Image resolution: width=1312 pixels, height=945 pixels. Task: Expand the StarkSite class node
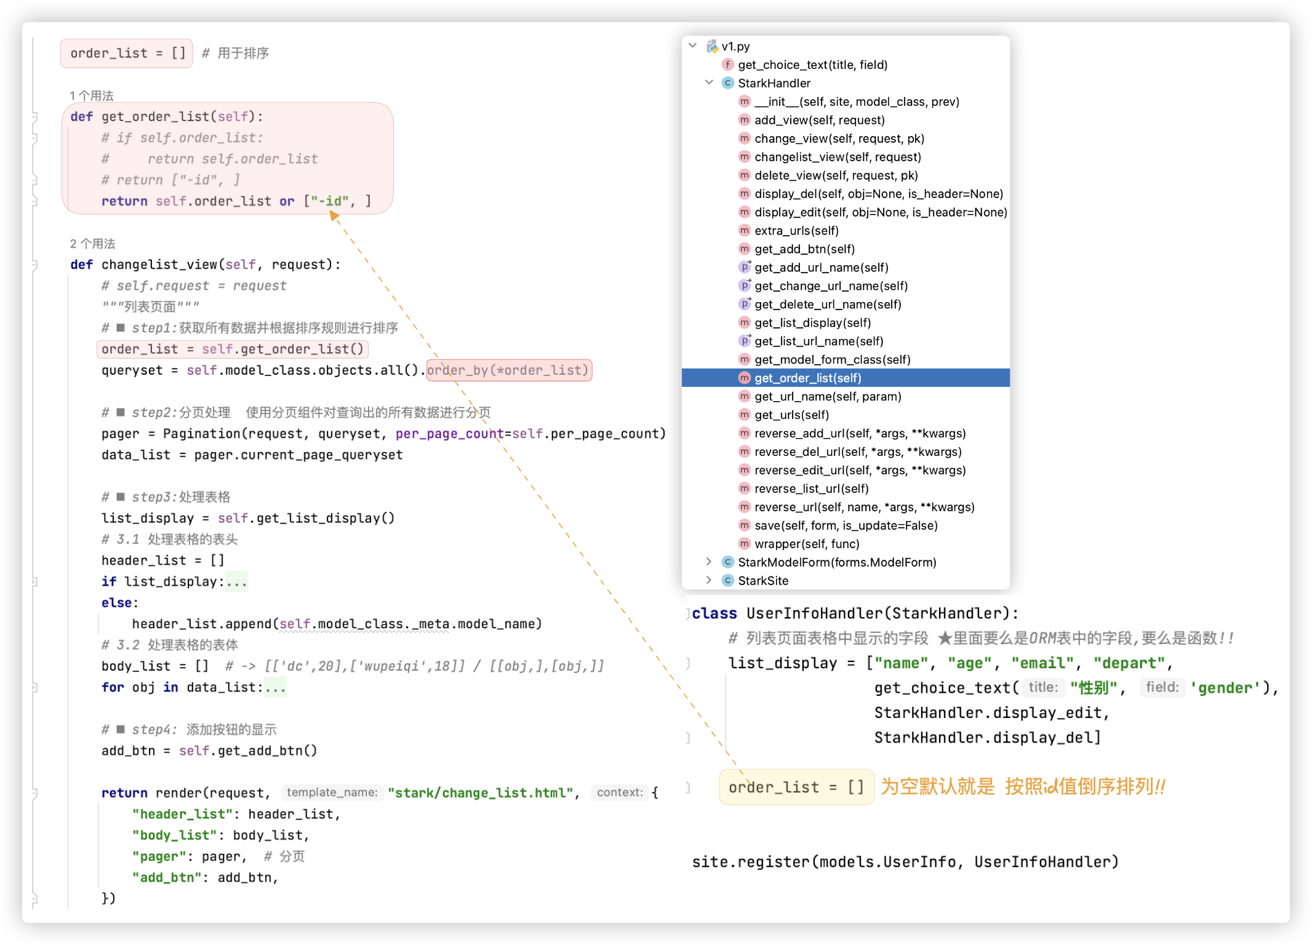[x=709, y=580]
